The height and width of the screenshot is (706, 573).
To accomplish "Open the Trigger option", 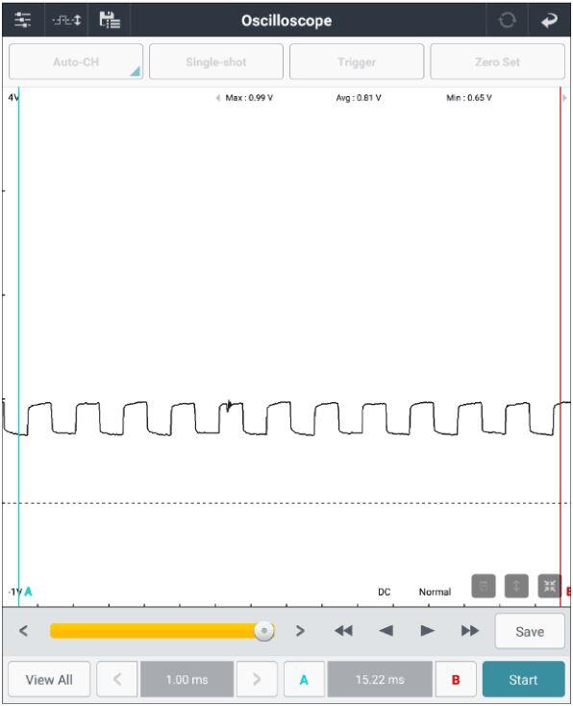I will point(357,62).
